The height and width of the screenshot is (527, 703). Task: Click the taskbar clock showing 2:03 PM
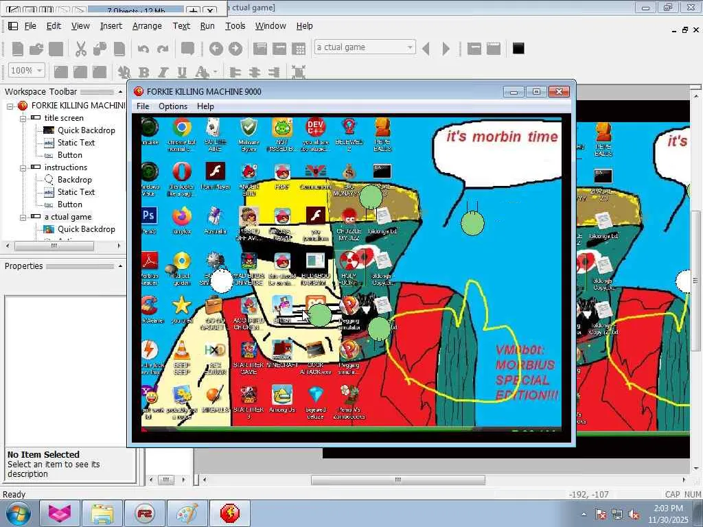(668, 514)
